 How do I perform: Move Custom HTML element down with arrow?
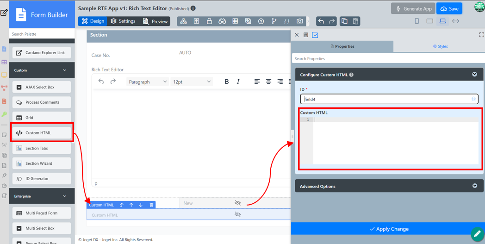(x=141, y=205)
